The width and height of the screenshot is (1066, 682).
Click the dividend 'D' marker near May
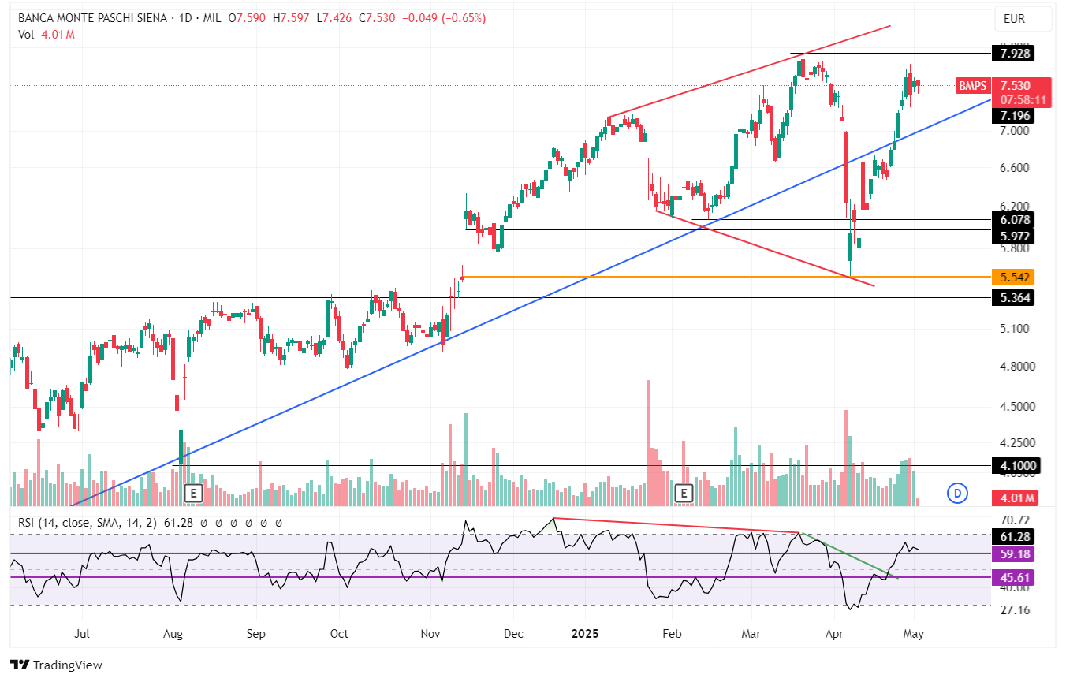point(956,494)
